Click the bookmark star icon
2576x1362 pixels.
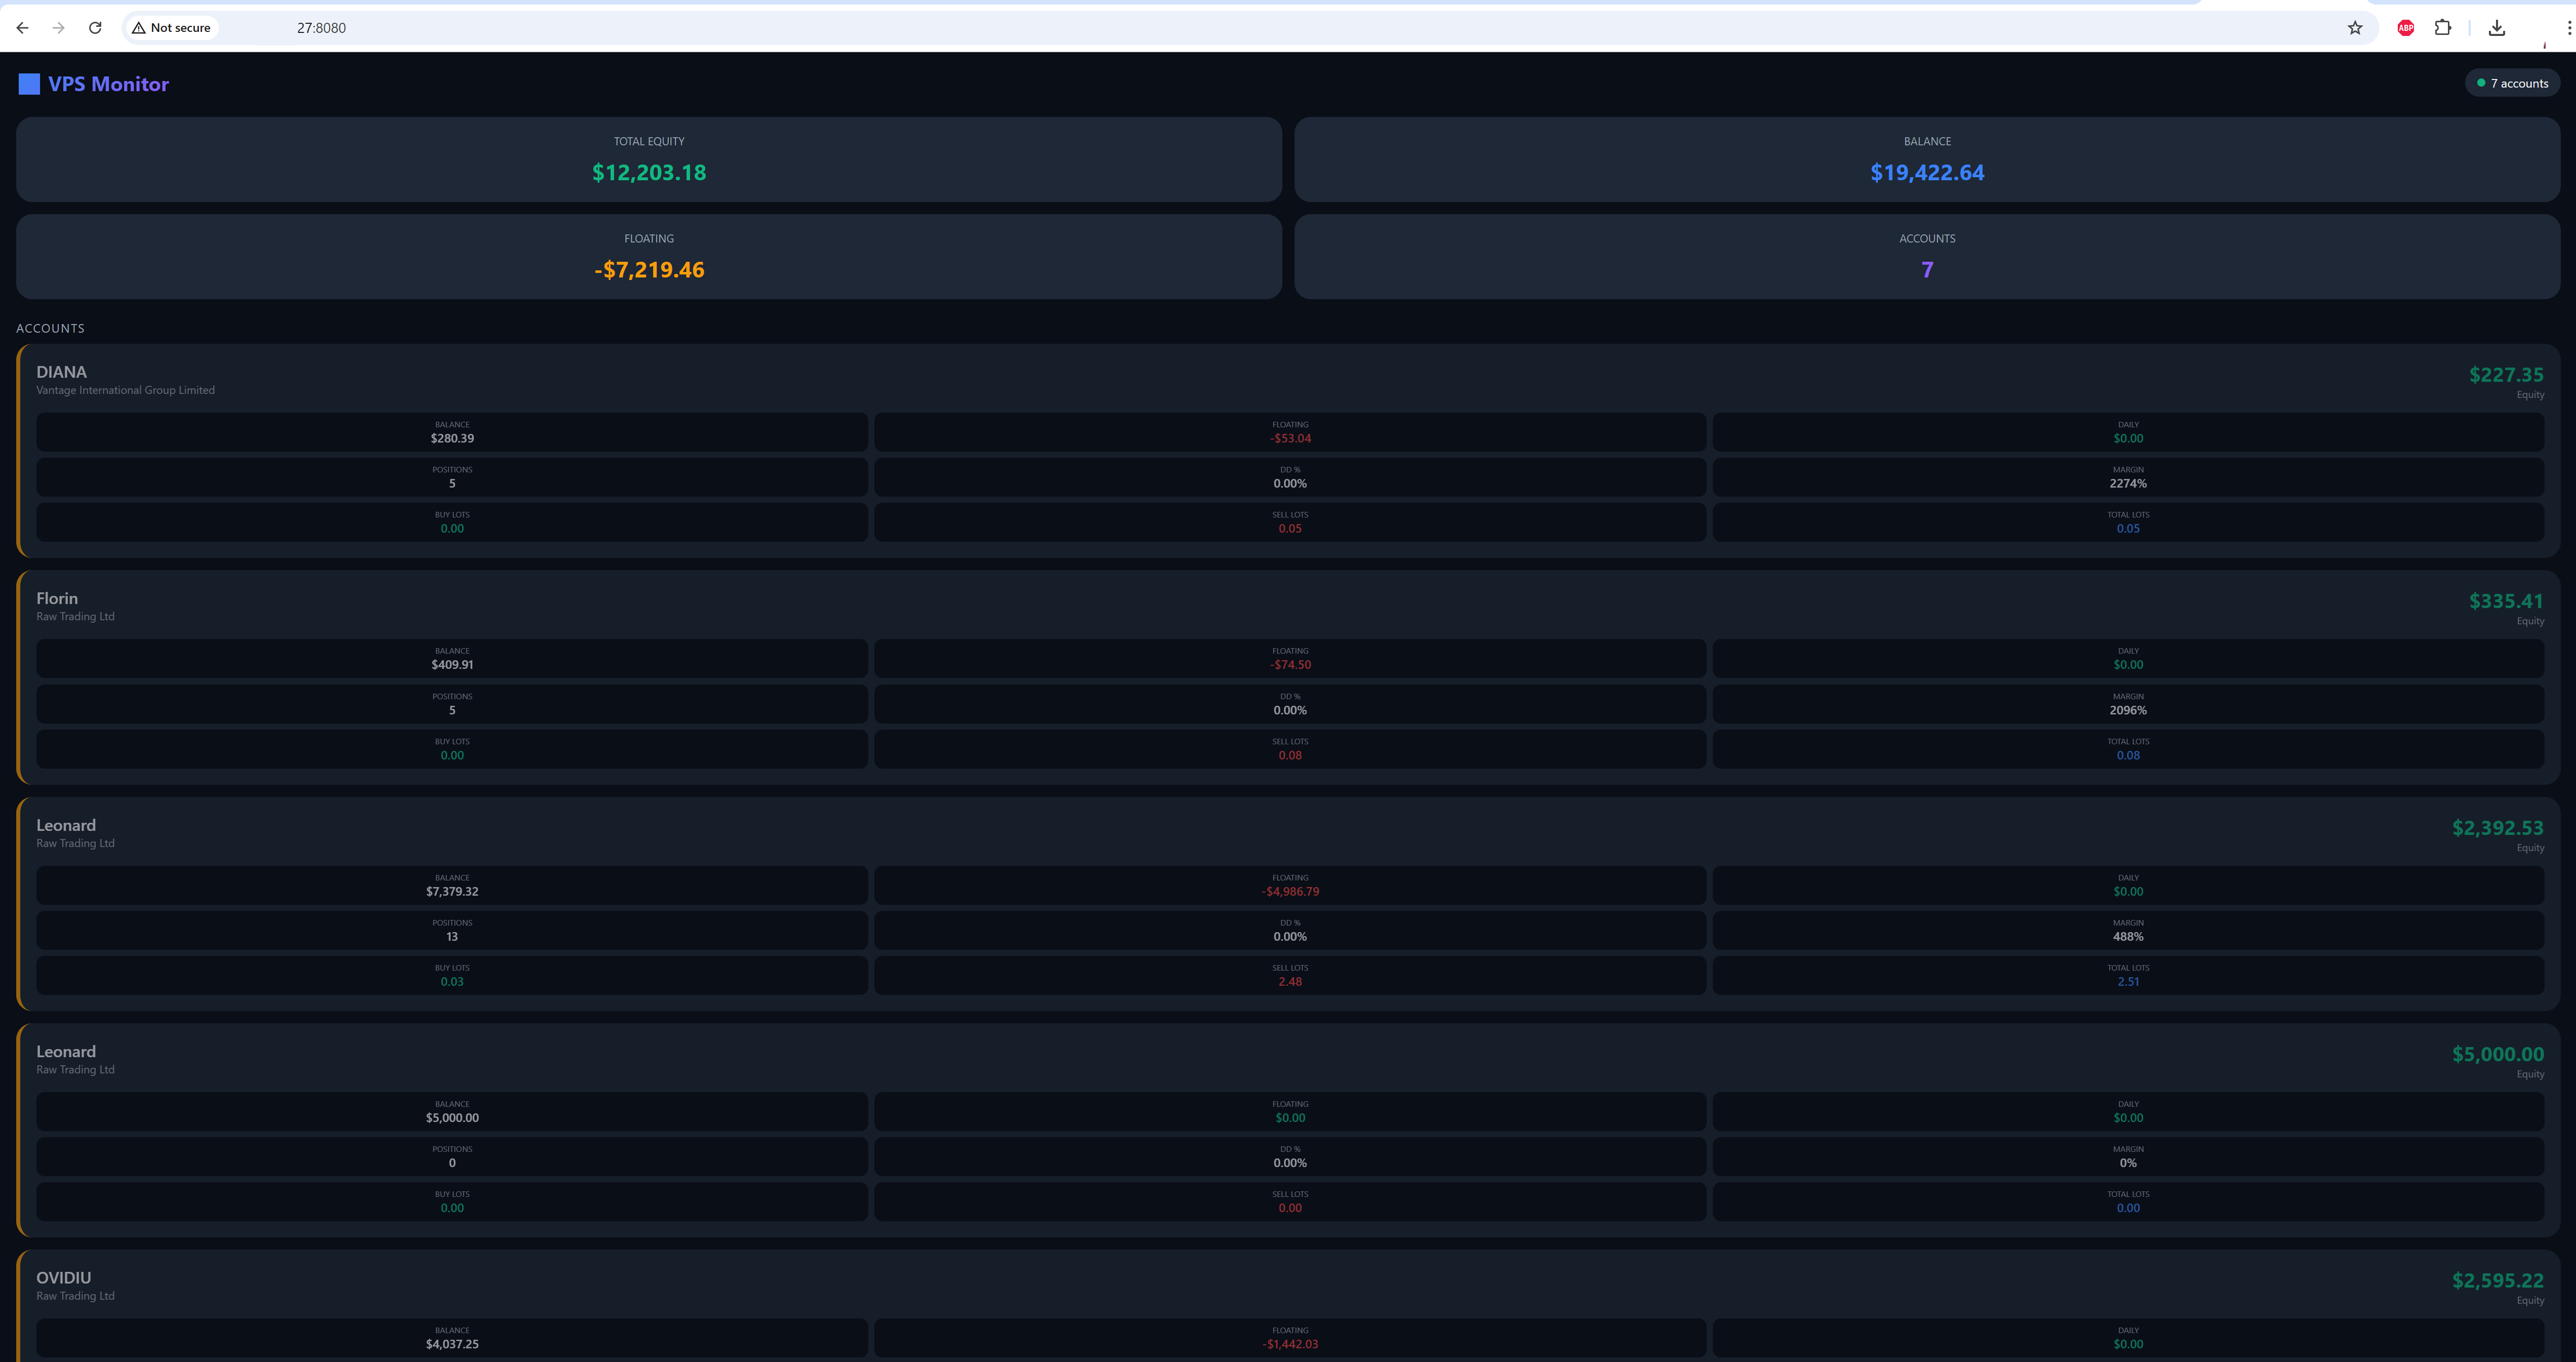[x=2356, y=27]
